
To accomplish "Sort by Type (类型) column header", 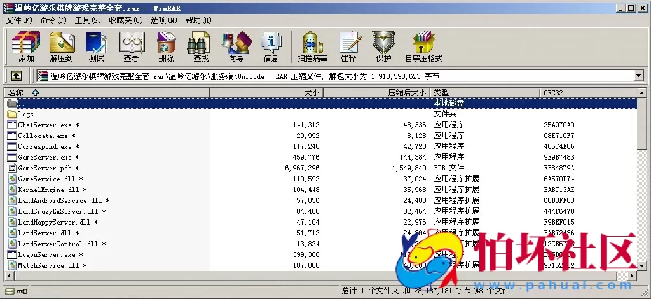I will (x=485, y=93).
